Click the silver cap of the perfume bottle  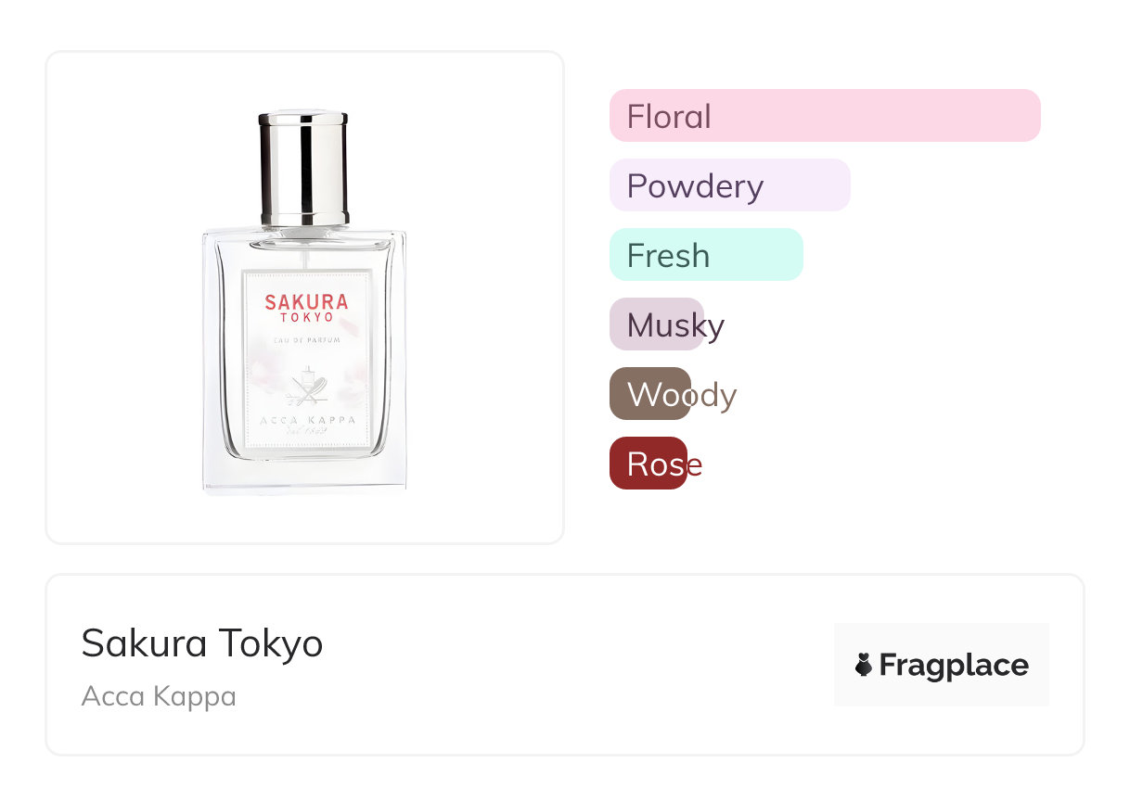[303, 167]
